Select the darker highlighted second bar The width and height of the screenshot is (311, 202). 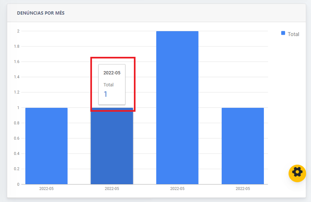point(112,146)
